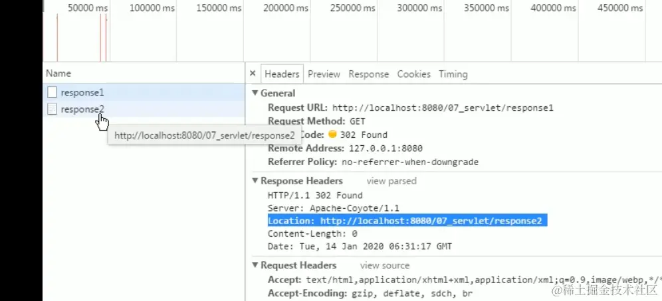Select the response2 request row
Screen dimensions: 662x301
pos(144,109)
